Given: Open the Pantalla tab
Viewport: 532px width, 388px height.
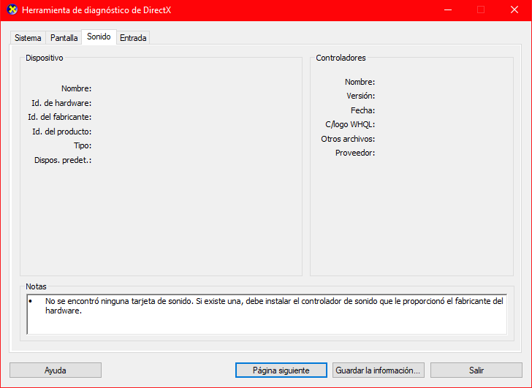Looking at the screenshot, I should 64,38.
